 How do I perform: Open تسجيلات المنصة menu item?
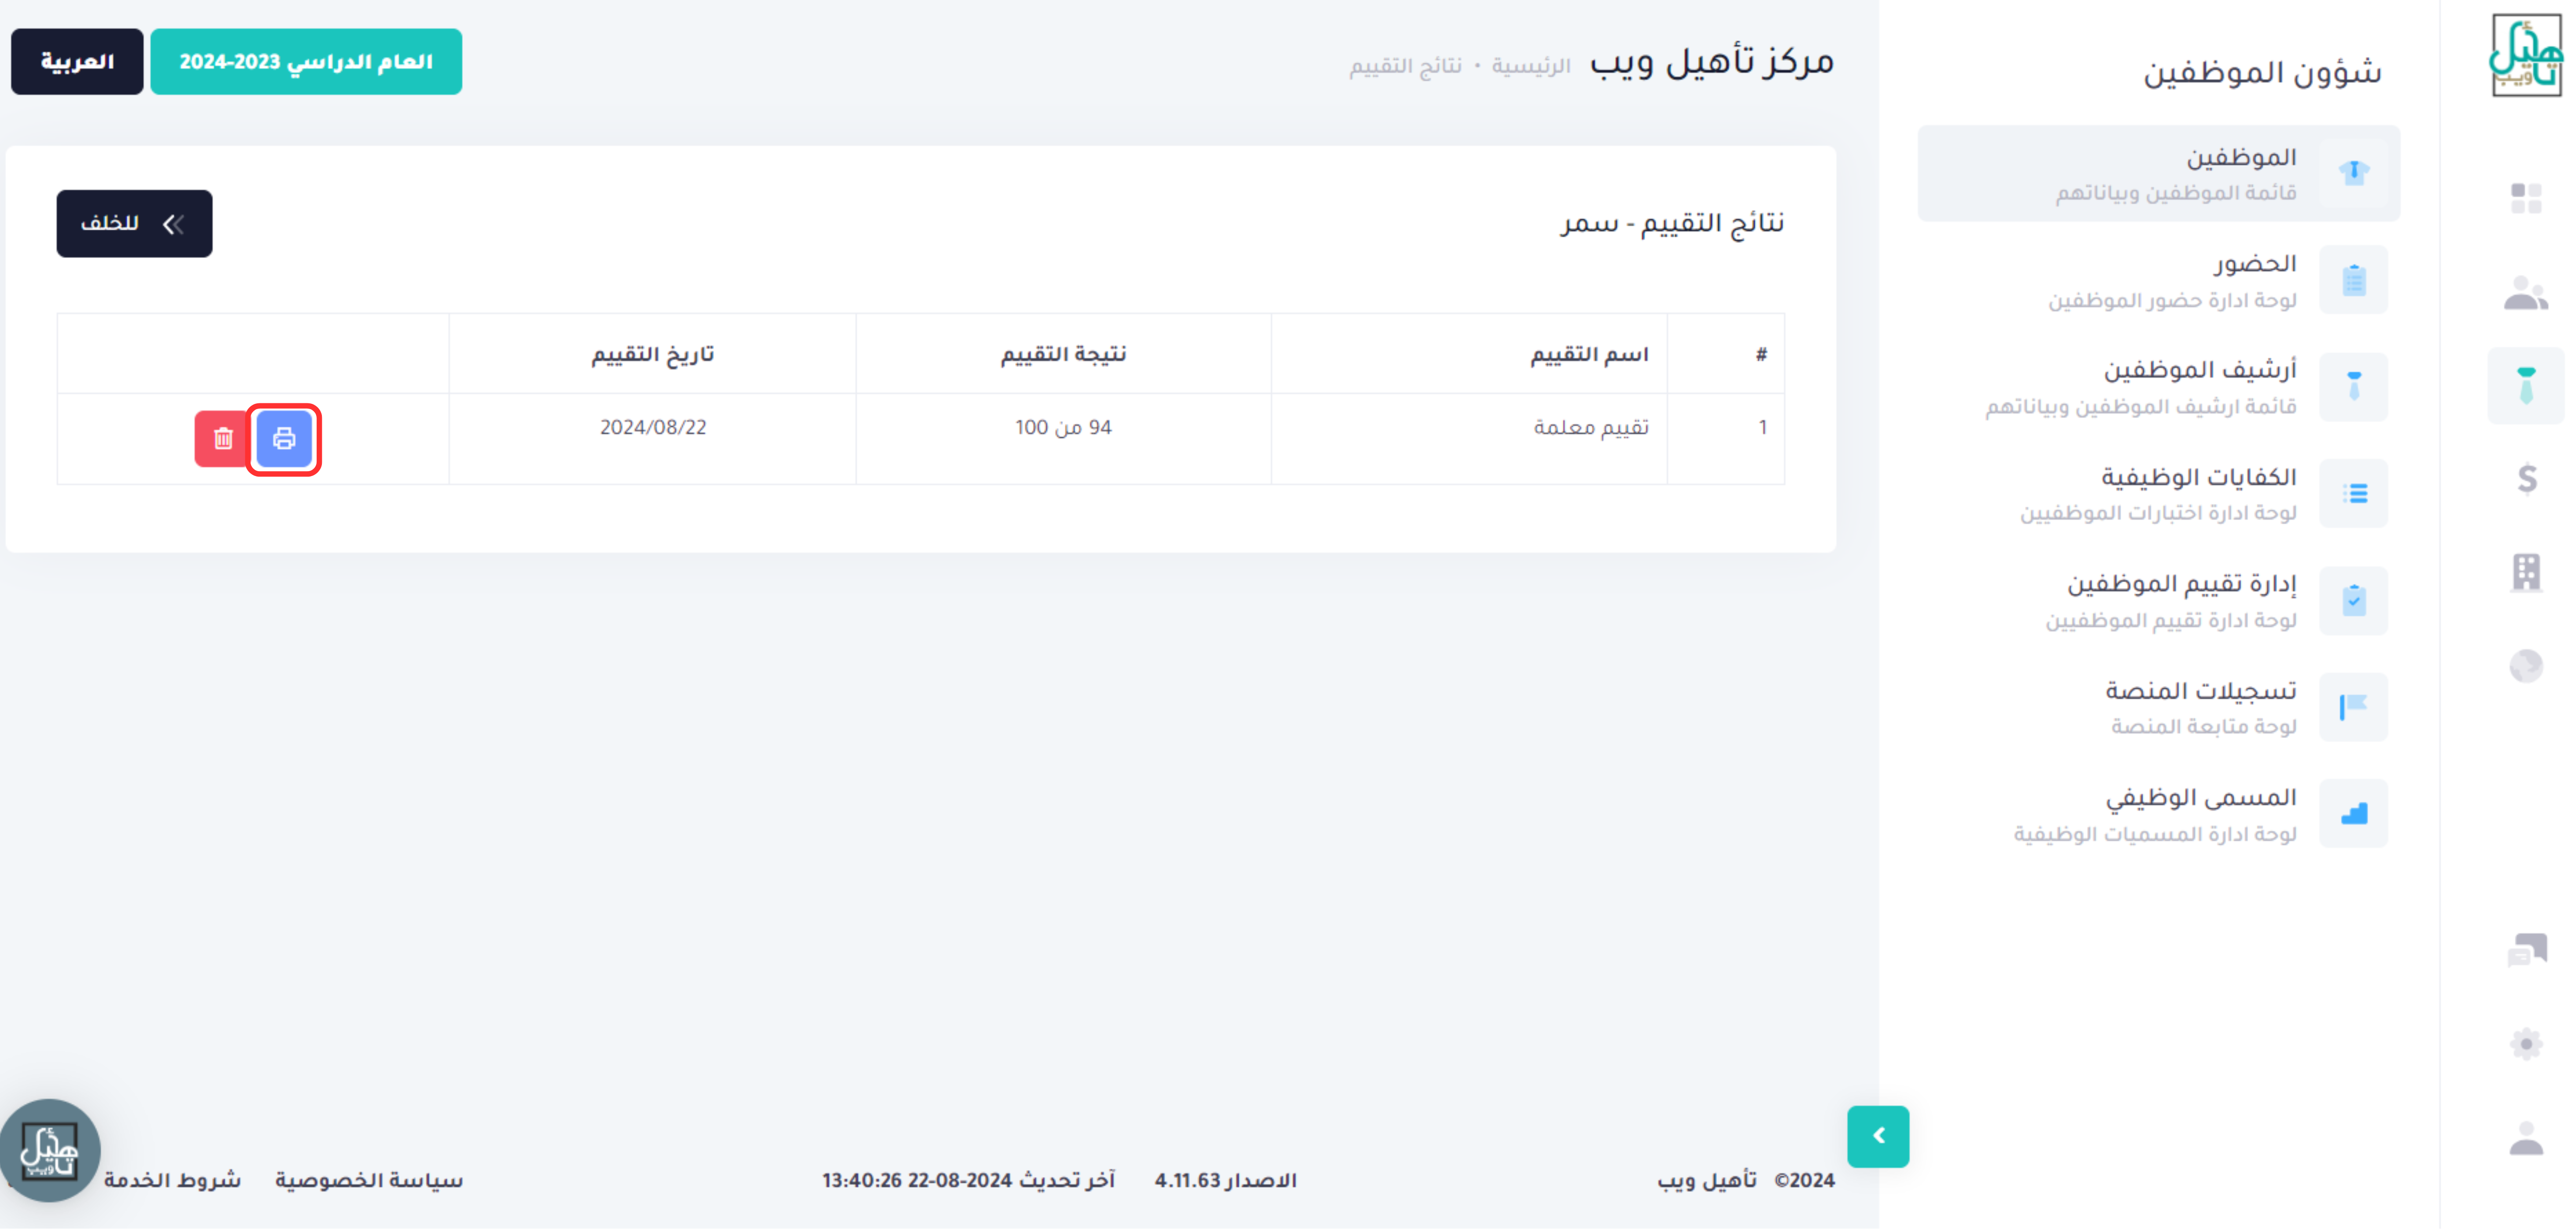(x=2159, y=707)
